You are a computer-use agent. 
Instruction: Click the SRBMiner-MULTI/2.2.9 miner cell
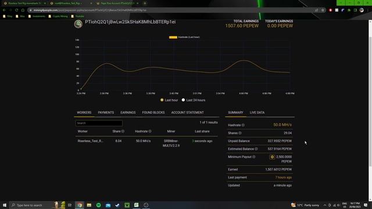(x=171, y=143)
